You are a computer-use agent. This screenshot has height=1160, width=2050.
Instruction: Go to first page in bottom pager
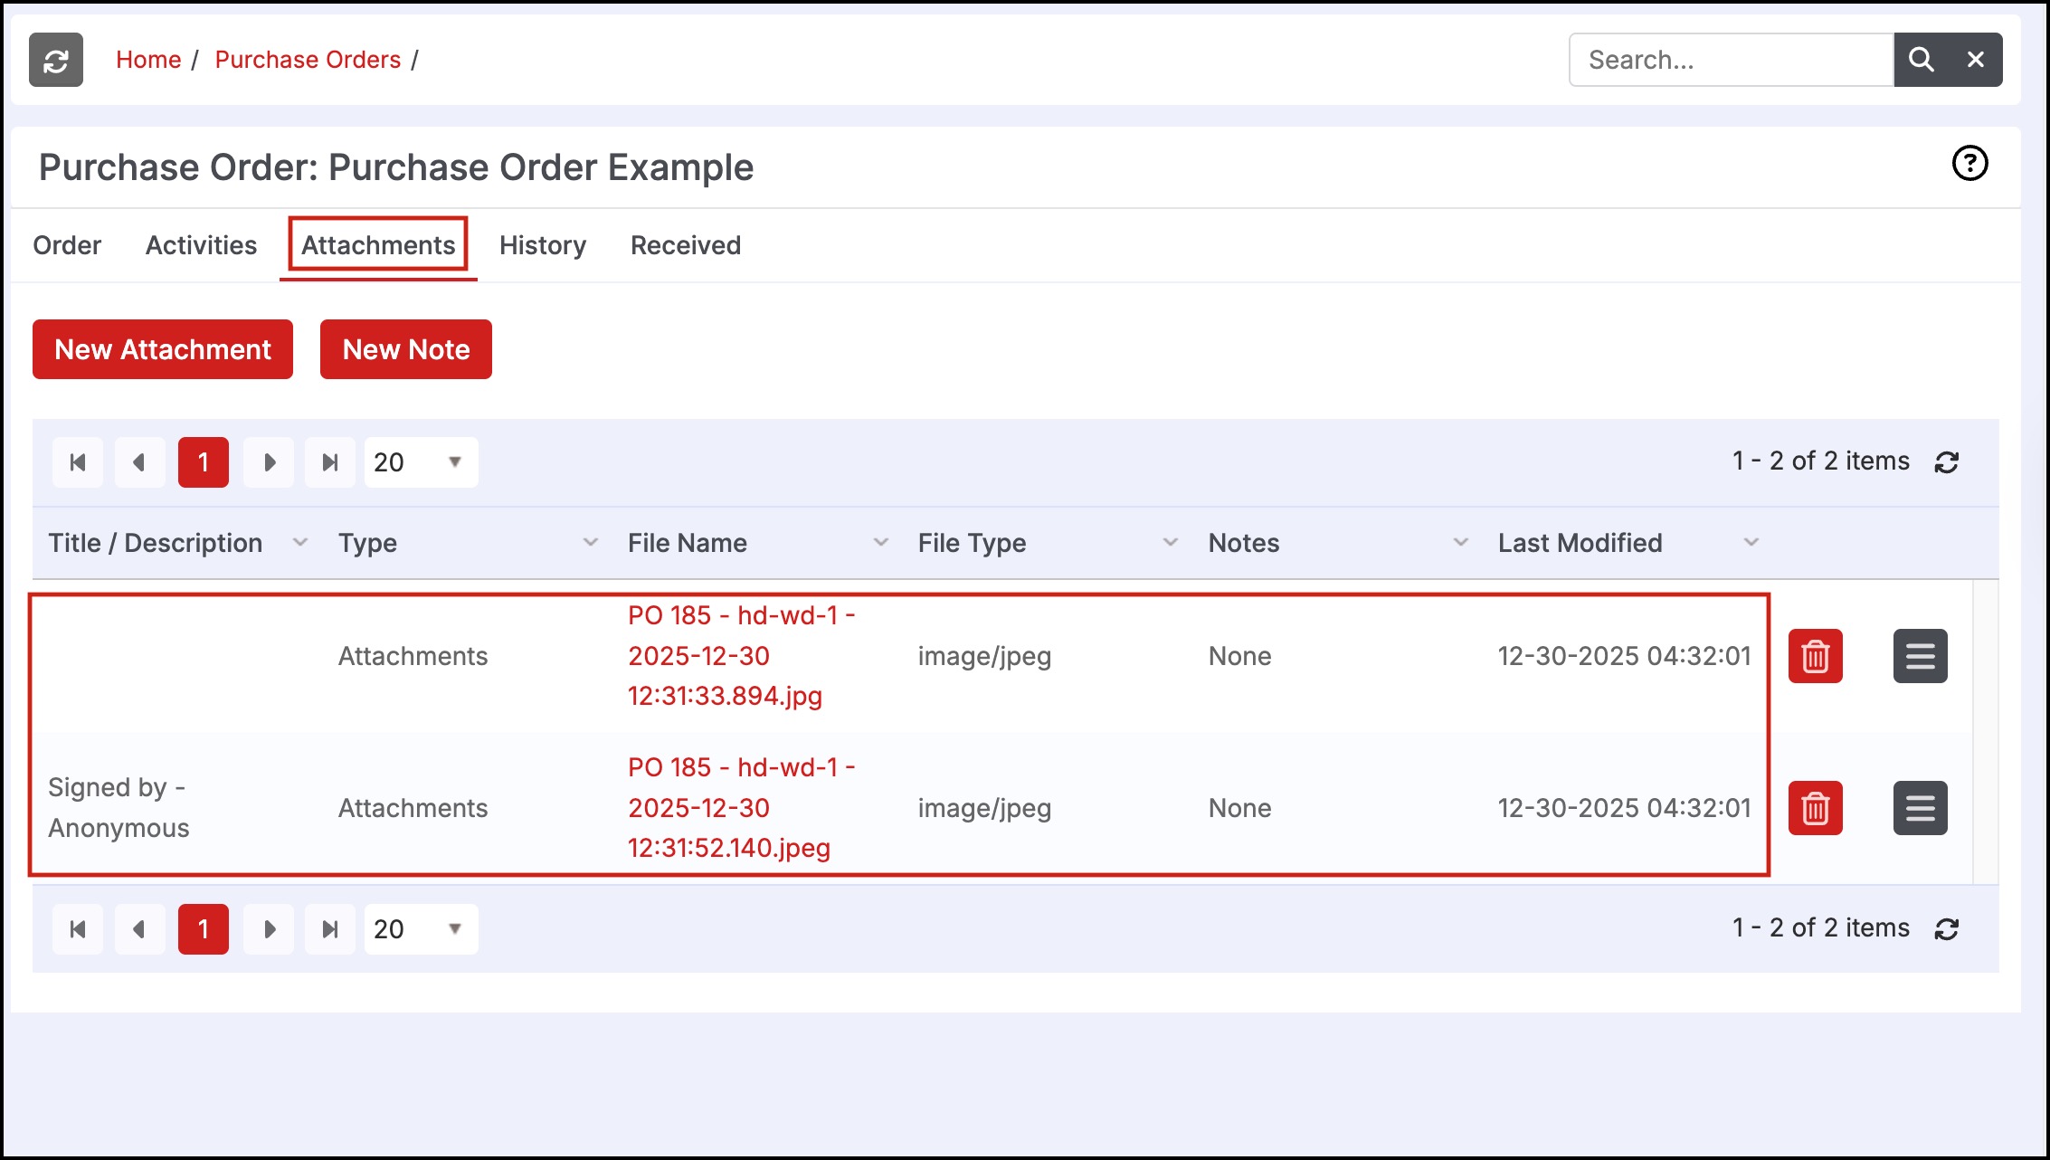point(78,929)
